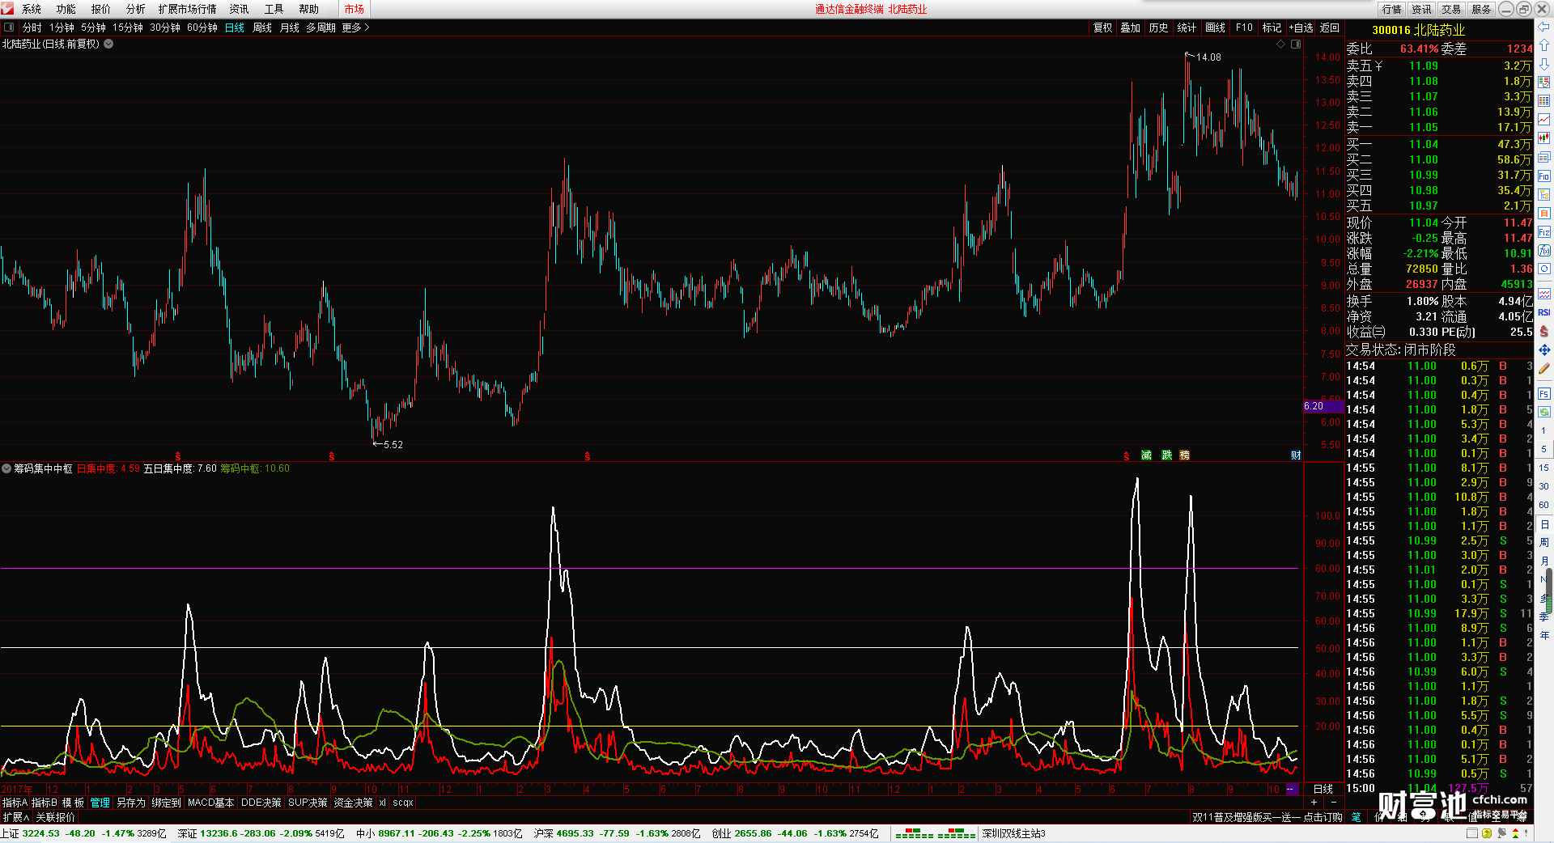Image resolution: width=1554 pixels, height=843 pixels.
Task: Open the 叠加 overlay options
Action: (1130, 28)
